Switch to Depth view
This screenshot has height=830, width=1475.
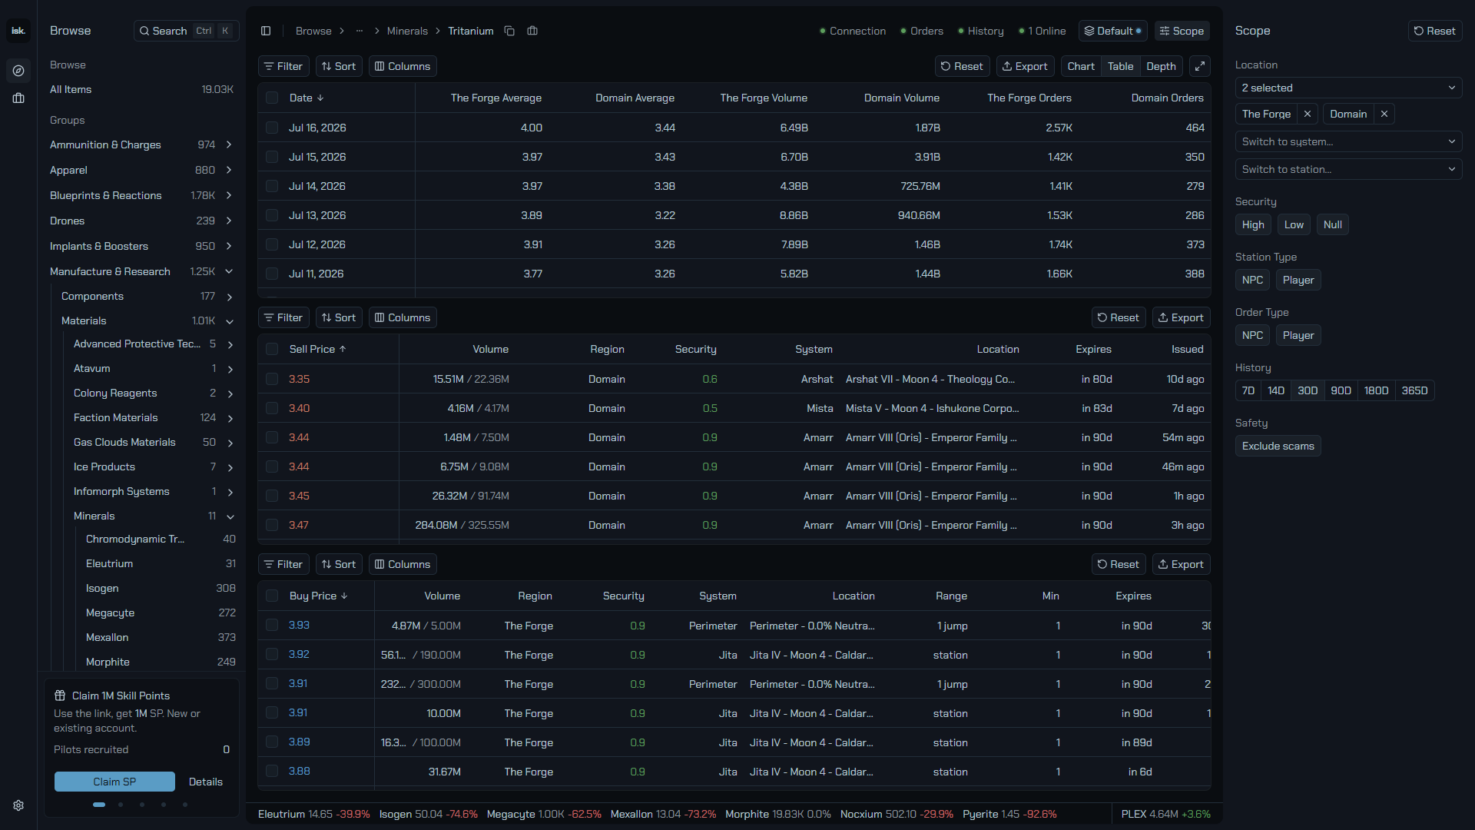click(1161, 66)
